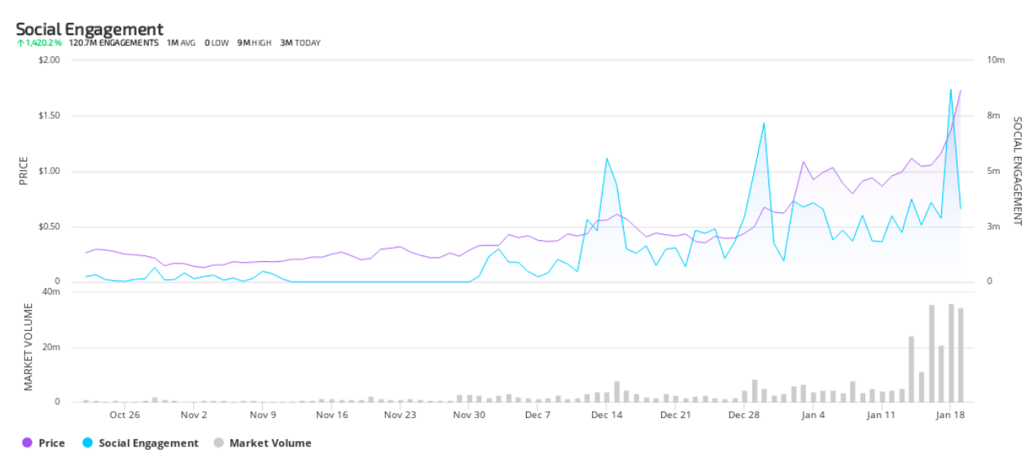The height and width of the screenshot is (458, 1034).
Task: Click the SOCIAL ENGAGEMENT vertical axis title
Action: coord(1017,171)
